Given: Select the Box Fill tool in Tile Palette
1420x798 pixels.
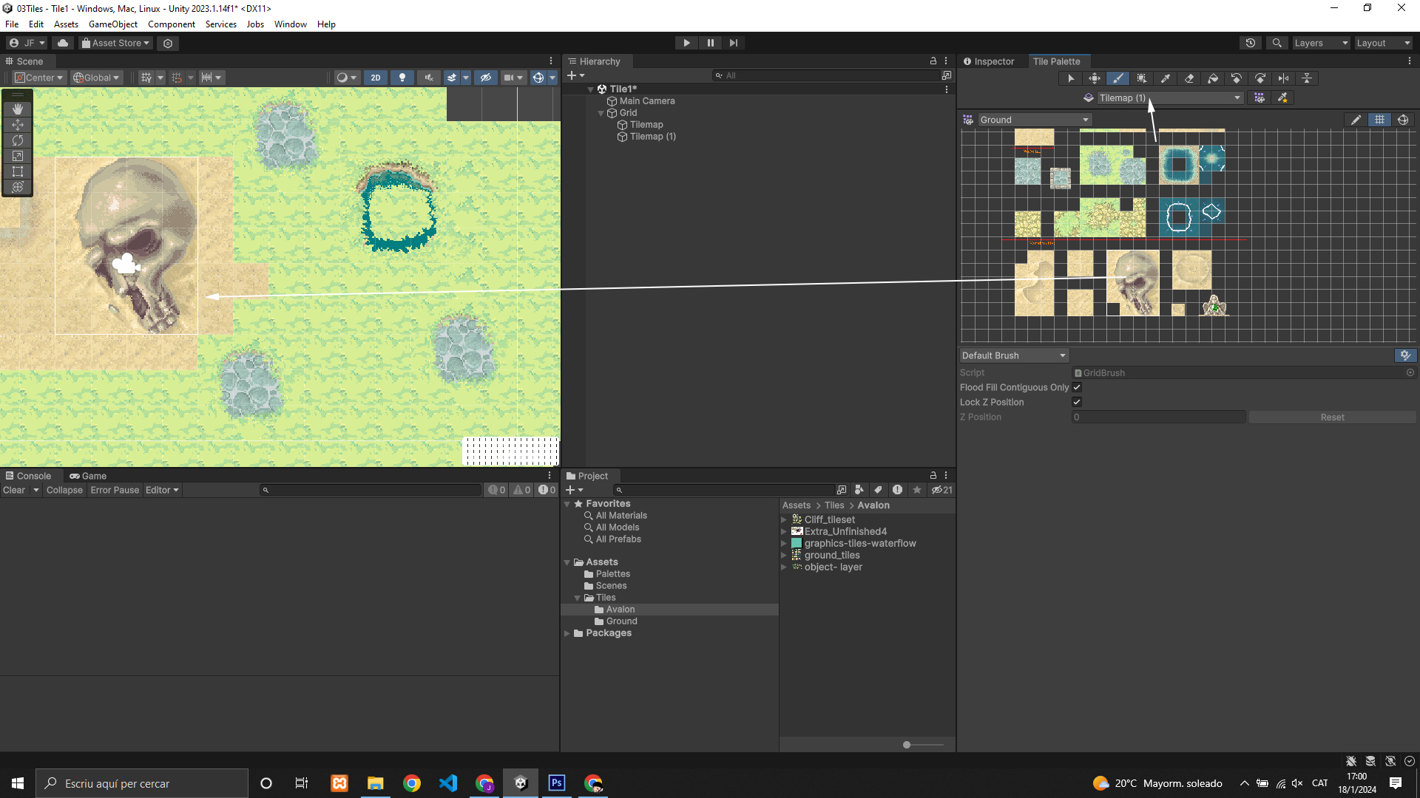Looking at the screenshot, I should [x=1142, y=78].
